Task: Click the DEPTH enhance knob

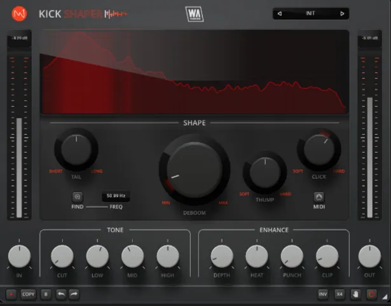Action: (222, 256)
